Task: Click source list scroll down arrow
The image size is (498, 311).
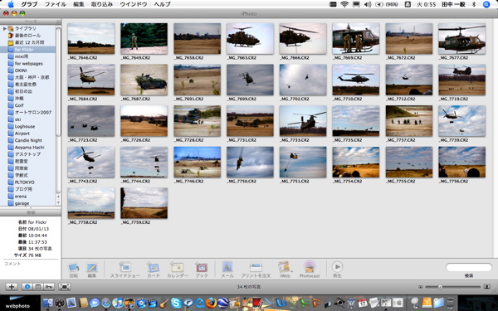Action: (x=58, y=203)
